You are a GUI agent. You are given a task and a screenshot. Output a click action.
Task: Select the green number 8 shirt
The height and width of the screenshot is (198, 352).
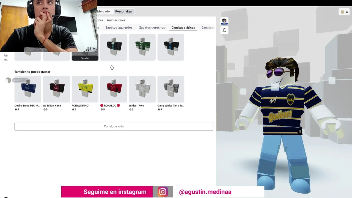tap(142, 47)
